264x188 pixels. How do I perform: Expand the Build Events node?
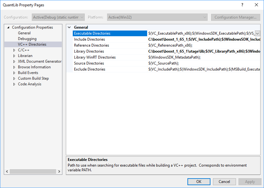(14, 73)
